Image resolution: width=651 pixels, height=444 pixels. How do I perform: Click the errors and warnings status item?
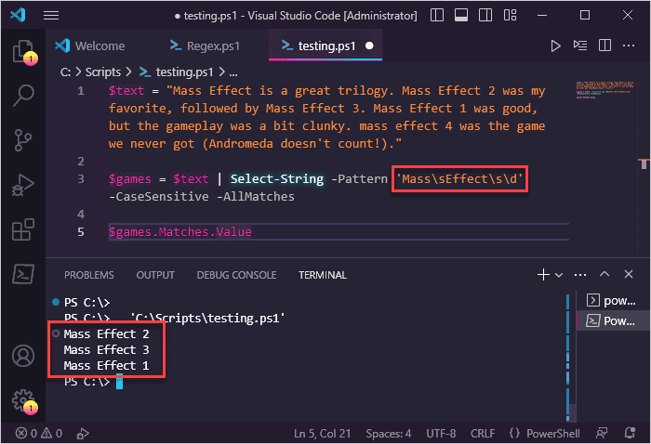(x=39, y=433)
